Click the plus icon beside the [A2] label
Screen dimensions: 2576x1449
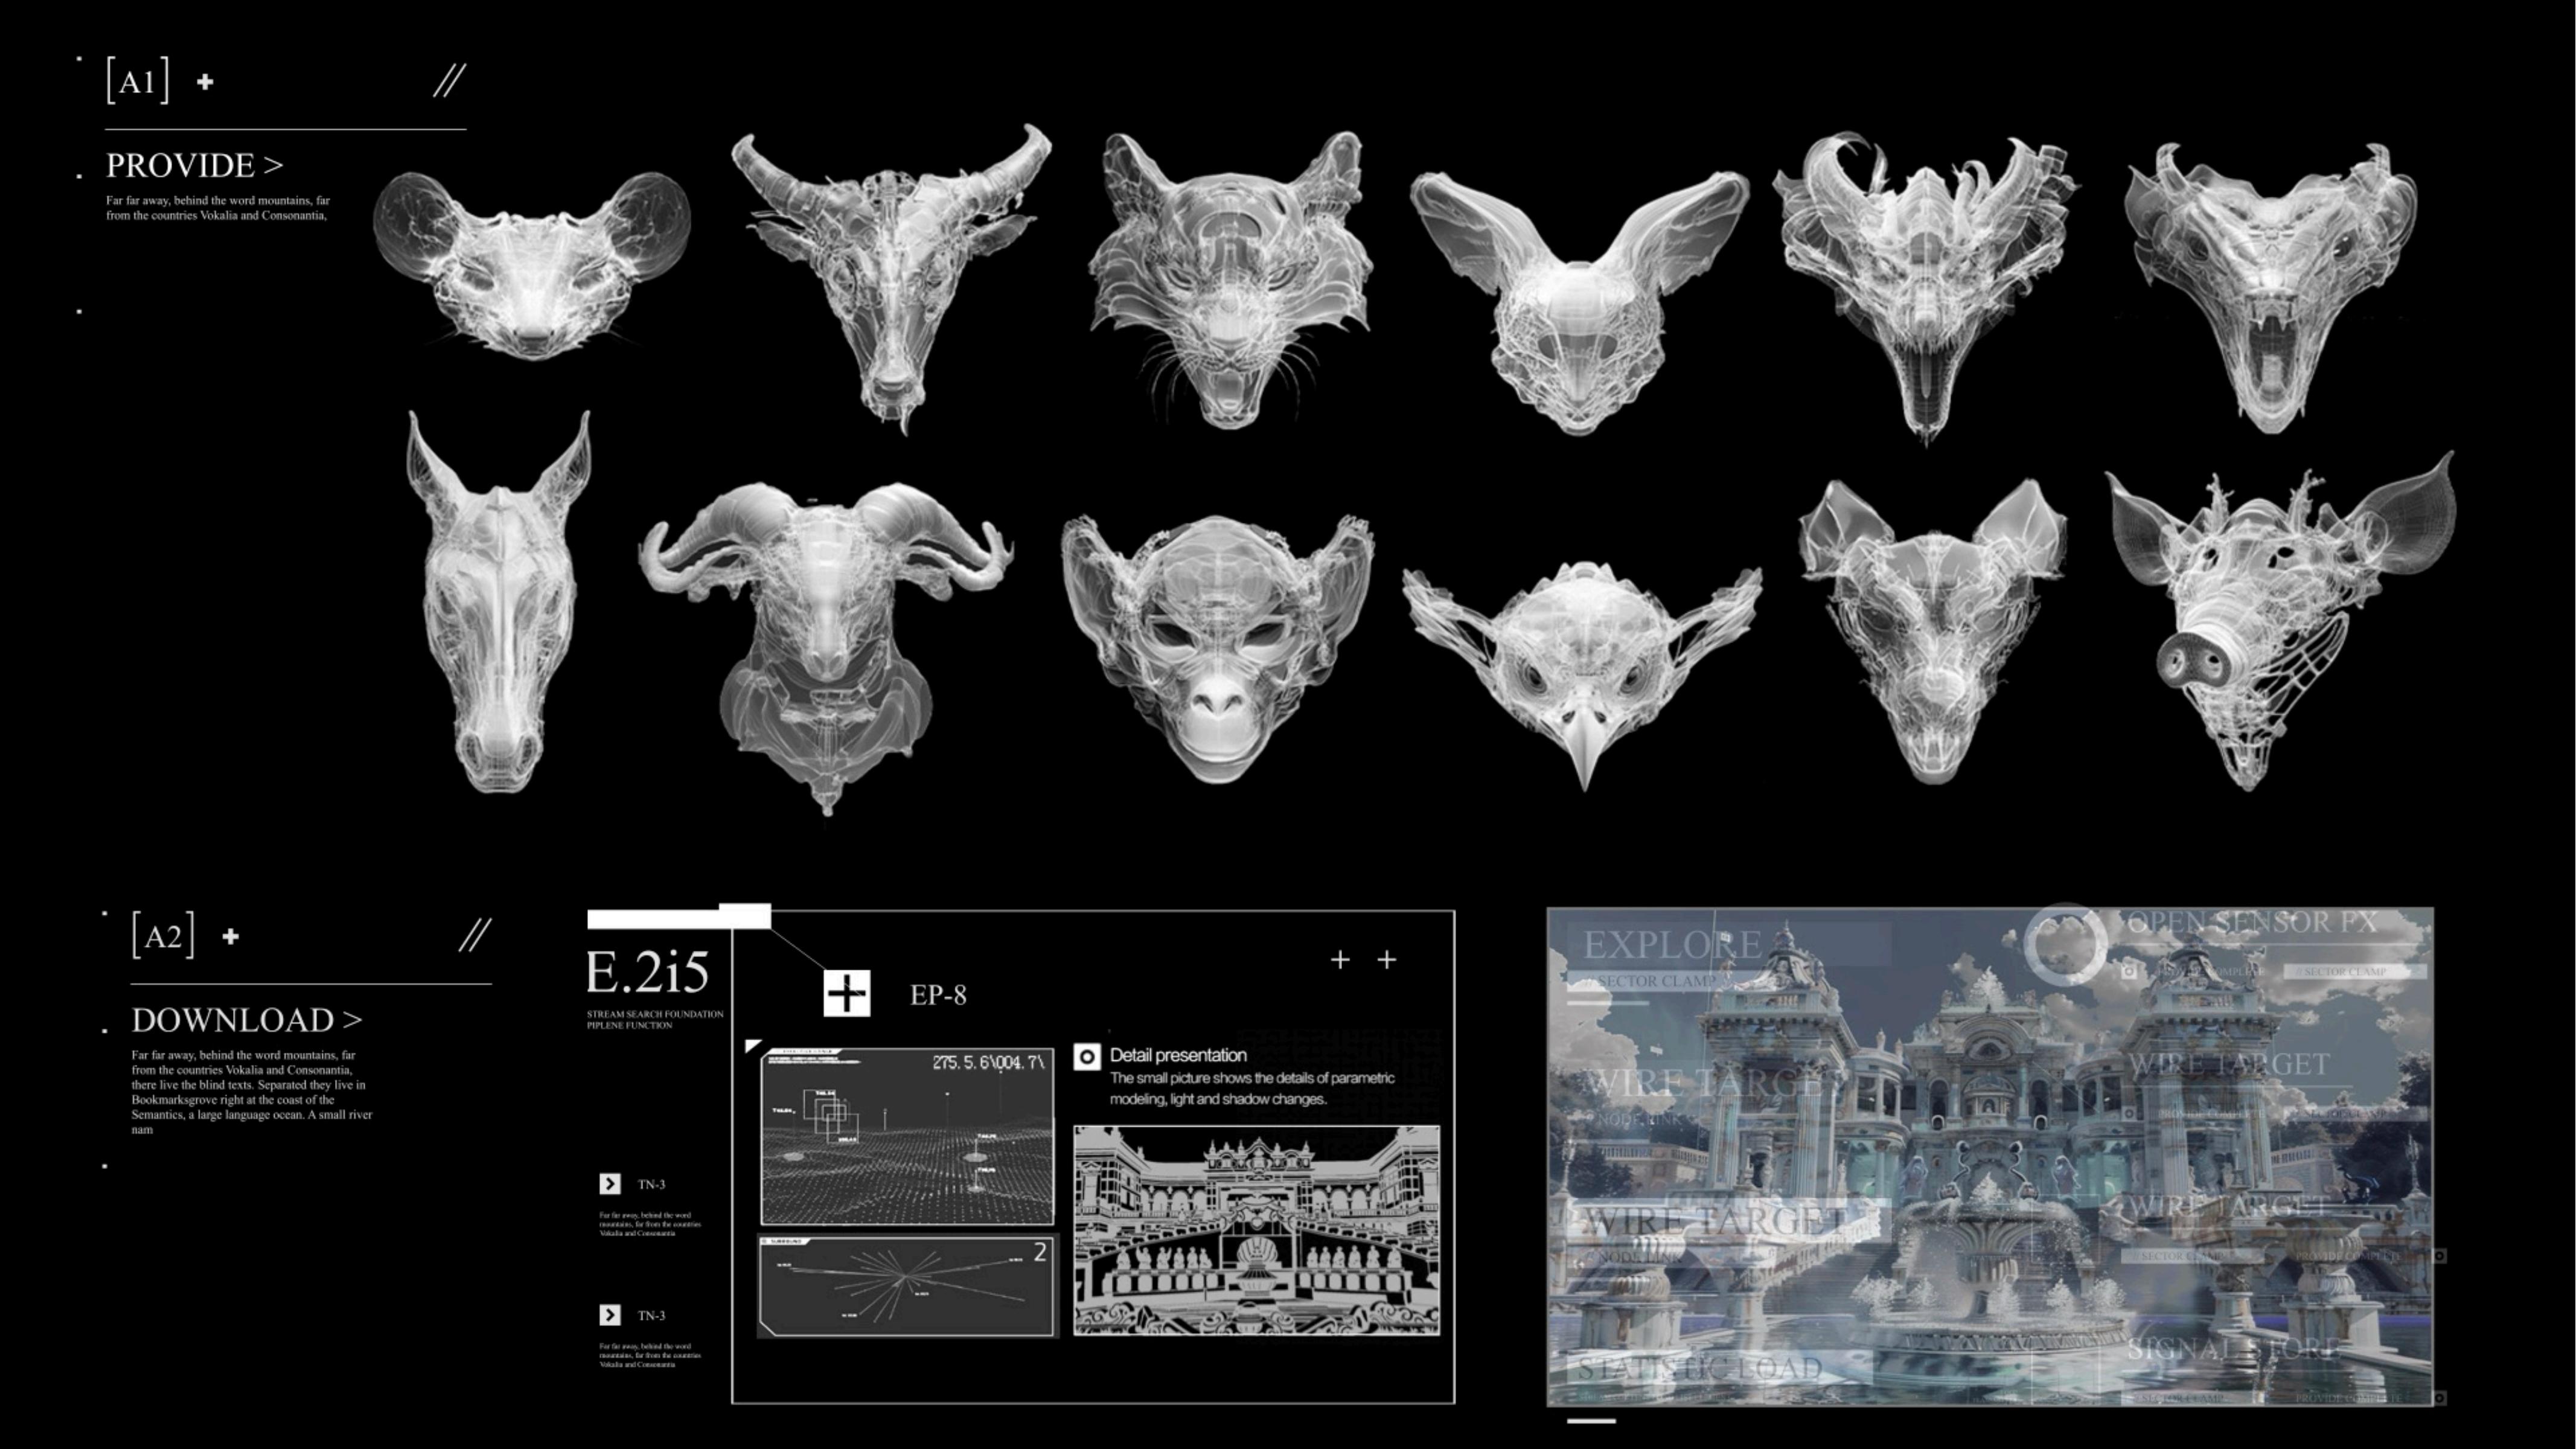click(x=231, y=937)
